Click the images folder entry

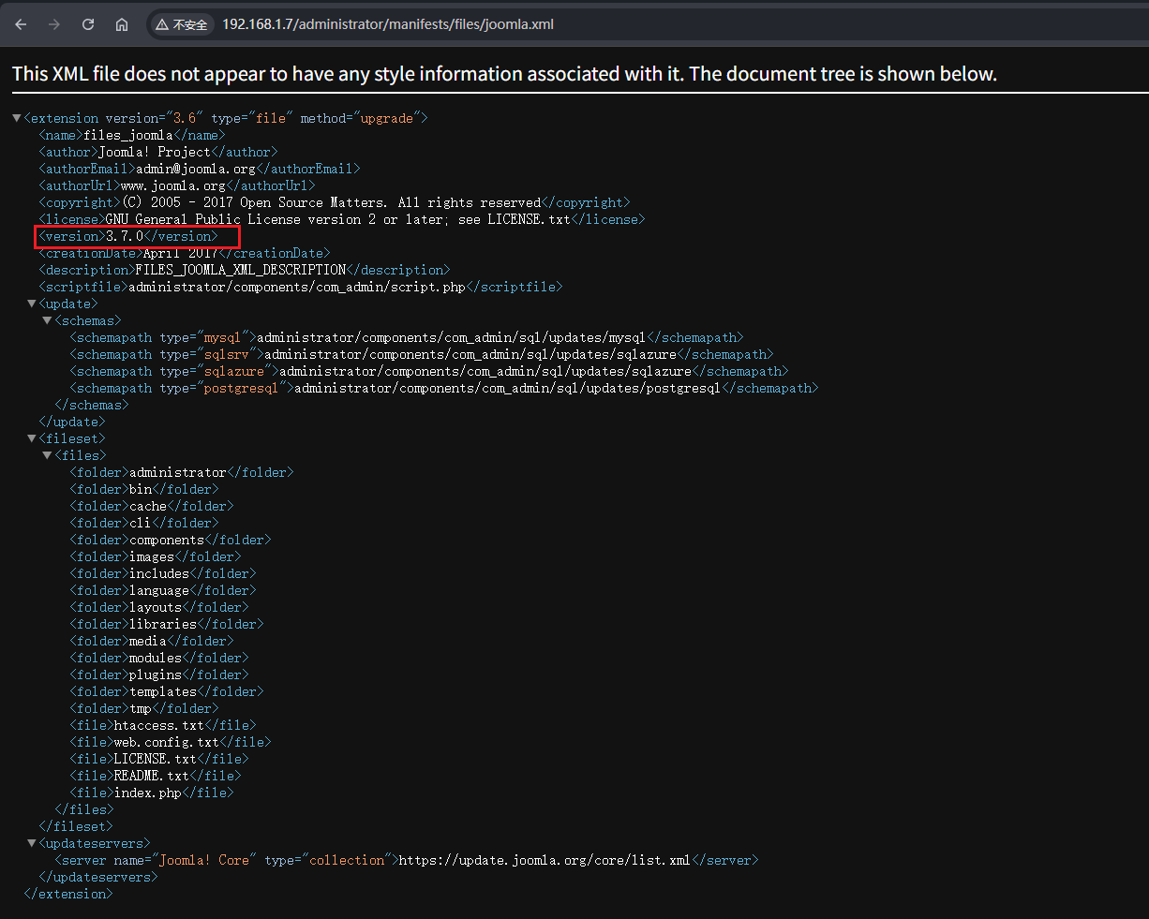[155, 556]
